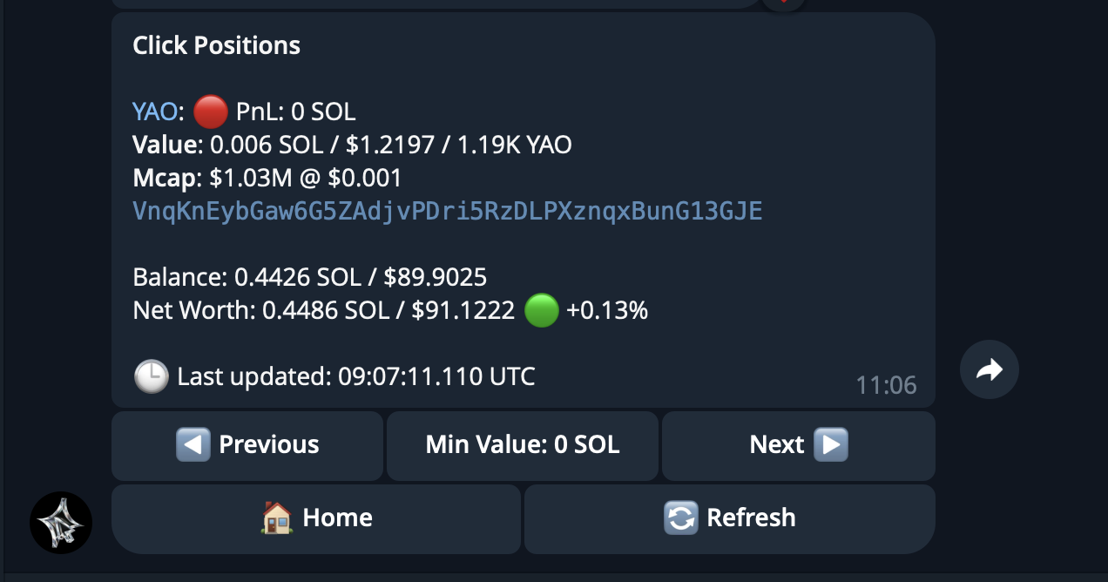The width and height of the screenshot is (1108, 582).
Task: Click the Click Positions heading text
Action: [216, 45]
